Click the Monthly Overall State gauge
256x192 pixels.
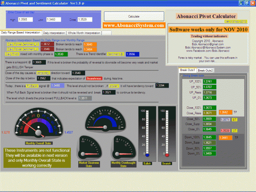39,124
